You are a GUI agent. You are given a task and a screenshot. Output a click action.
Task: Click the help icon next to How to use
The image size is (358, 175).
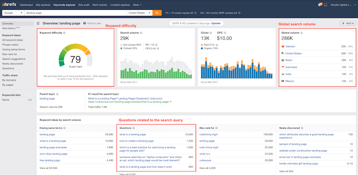tap(85, 23)
